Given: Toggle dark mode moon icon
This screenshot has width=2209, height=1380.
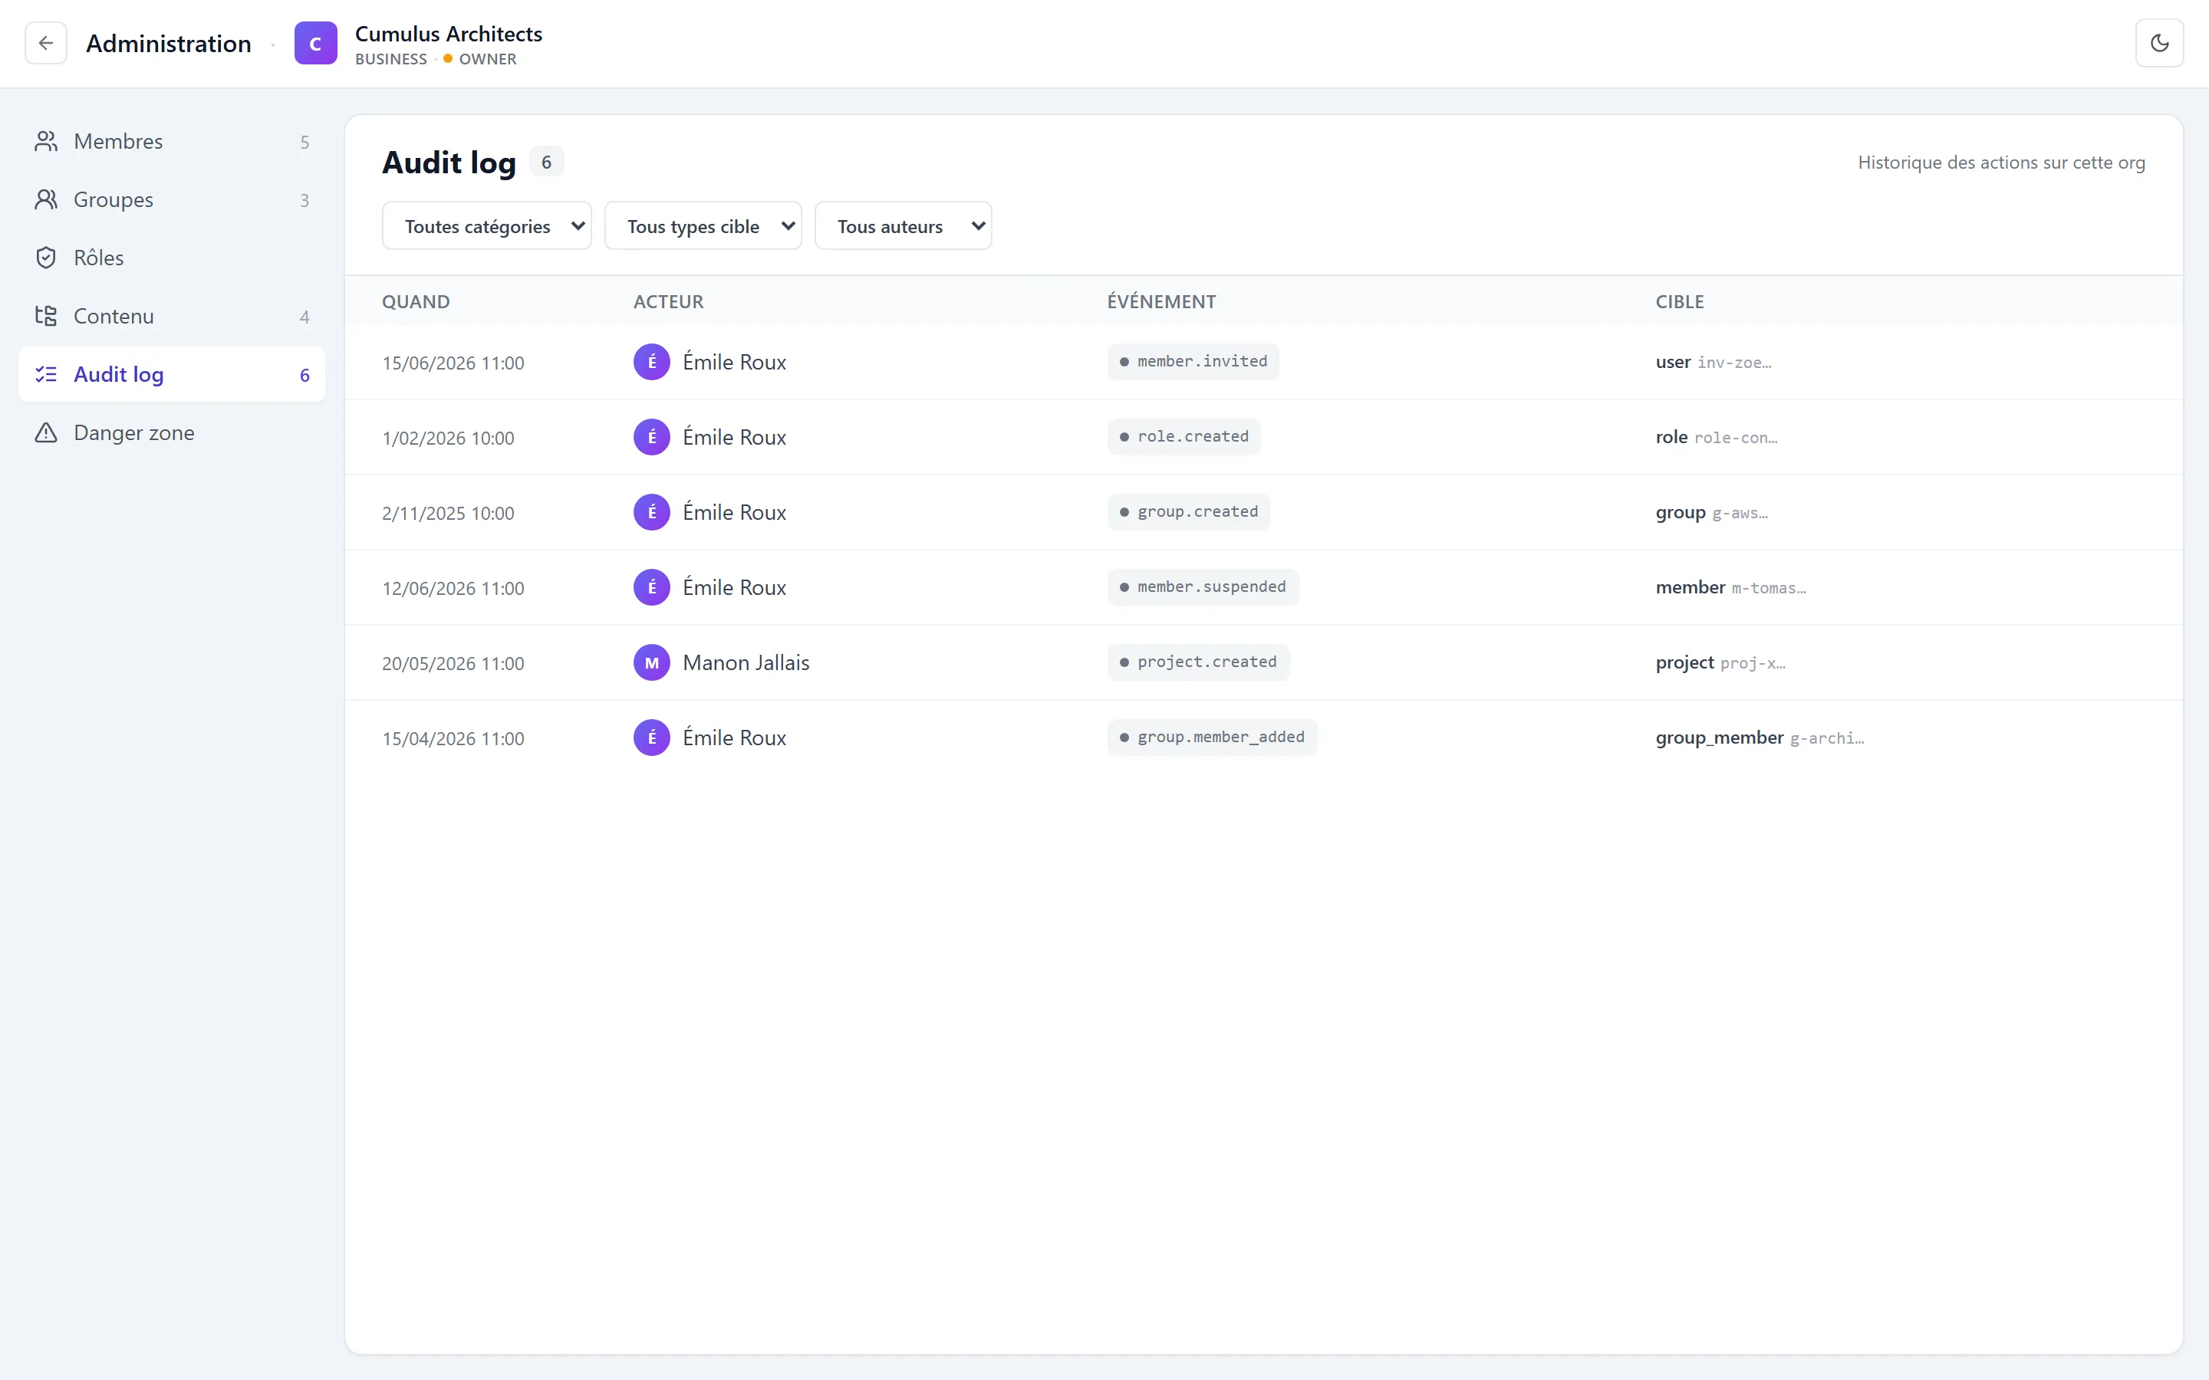Looking at the screenshot, I should tap(2159, 43).
